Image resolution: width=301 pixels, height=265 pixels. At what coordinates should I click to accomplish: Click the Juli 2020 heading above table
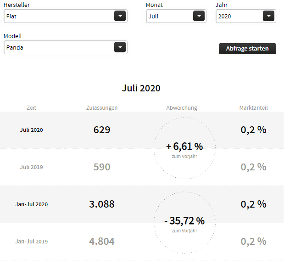141,88
